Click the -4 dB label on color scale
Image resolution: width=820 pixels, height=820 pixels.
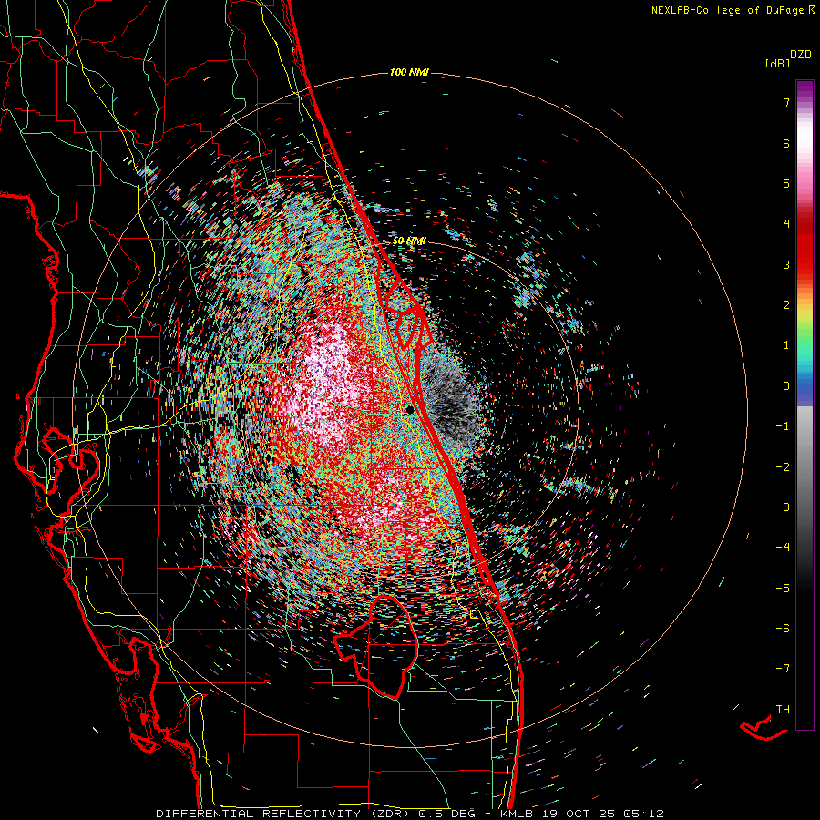point(783,547)
